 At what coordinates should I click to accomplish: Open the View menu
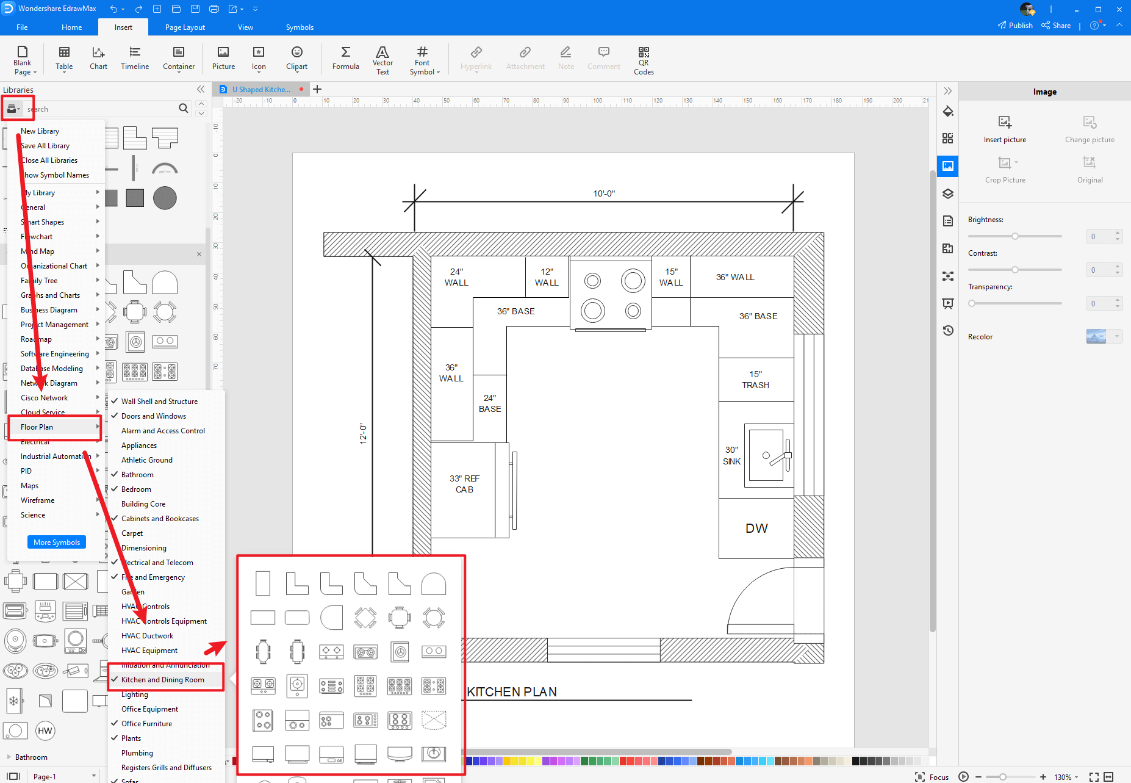click(x=246, y=27)
